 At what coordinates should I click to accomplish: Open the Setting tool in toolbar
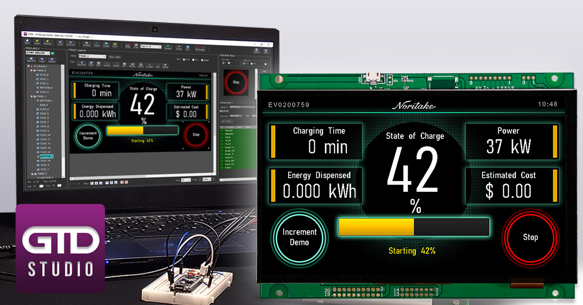(87, 45)
